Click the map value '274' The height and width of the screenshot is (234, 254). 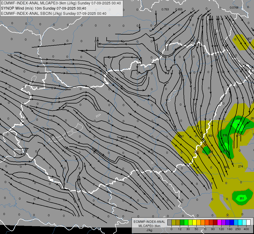coord(241,166)
